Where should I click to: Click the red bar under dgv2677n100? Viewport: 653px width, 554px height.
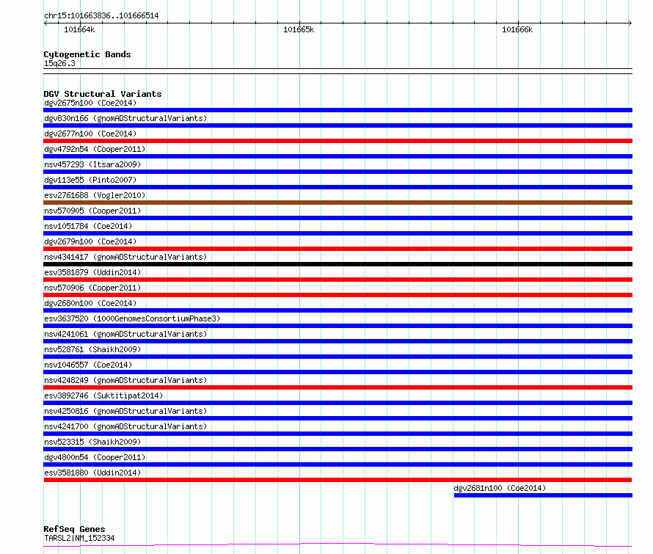338,141
